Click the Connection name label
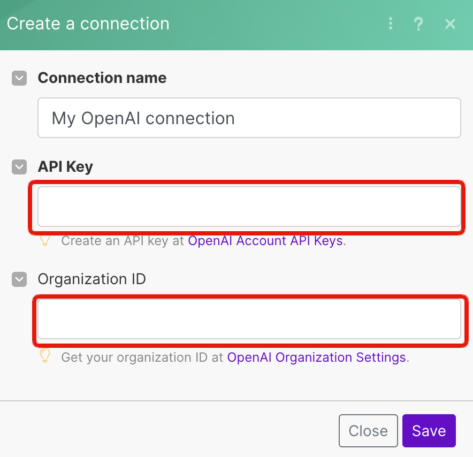 coord(102,78)
